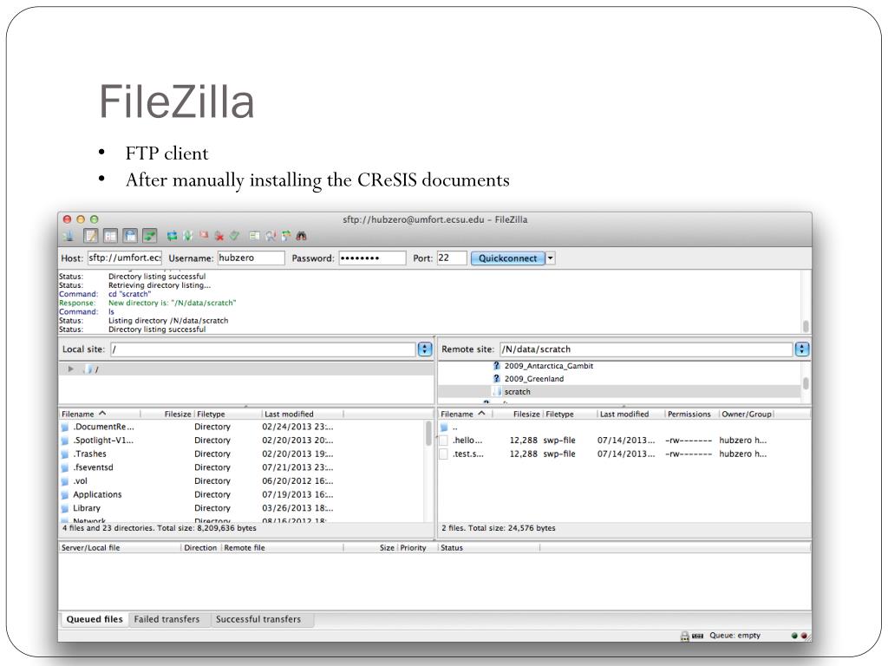Click the Remote site path field
This screenshot has width=888, height=666.
pos(645,349)
